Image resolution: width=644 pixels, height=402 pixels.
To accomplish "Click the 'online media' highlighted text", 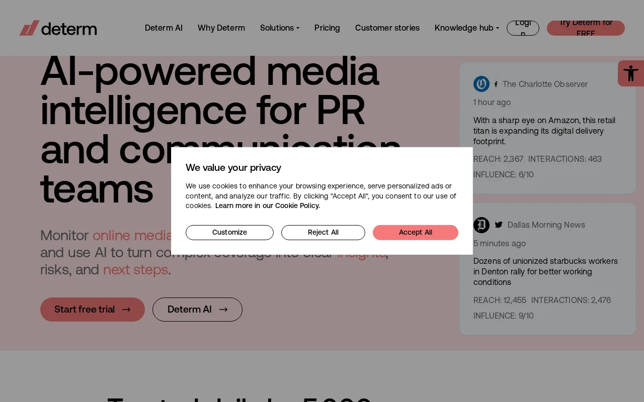I will pyautogui.click(x=132, y=235).
